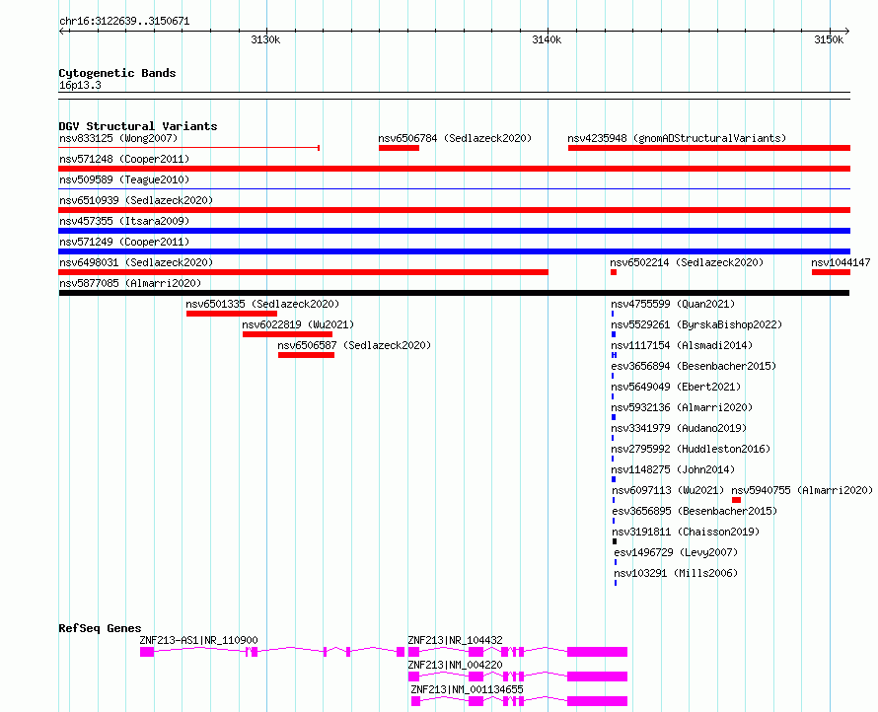Viewport: 878px width, 712px height.
Task: Click the 16p13.3 cytogenetic band label
Action: (80, 85)
